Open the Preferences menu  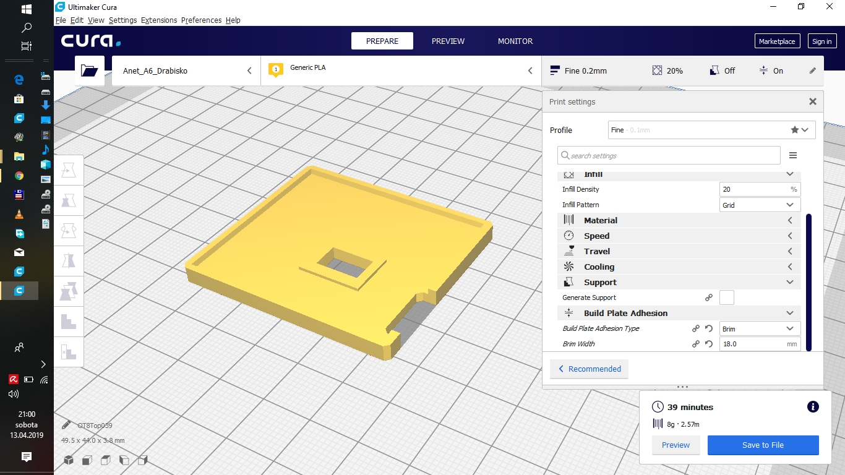tap(201, 20)
